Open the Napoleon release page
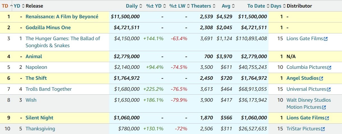 (x=36, y=67)
